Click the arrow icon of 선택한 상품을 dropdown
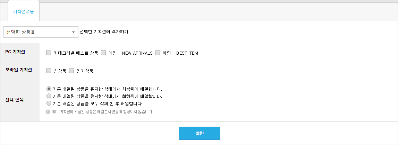 click(73, 32)
